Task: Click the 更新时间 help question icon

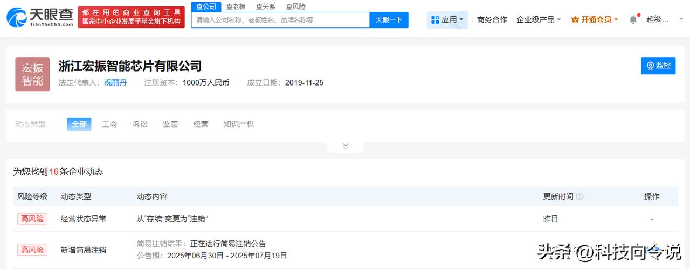Action: coord(579,196)
